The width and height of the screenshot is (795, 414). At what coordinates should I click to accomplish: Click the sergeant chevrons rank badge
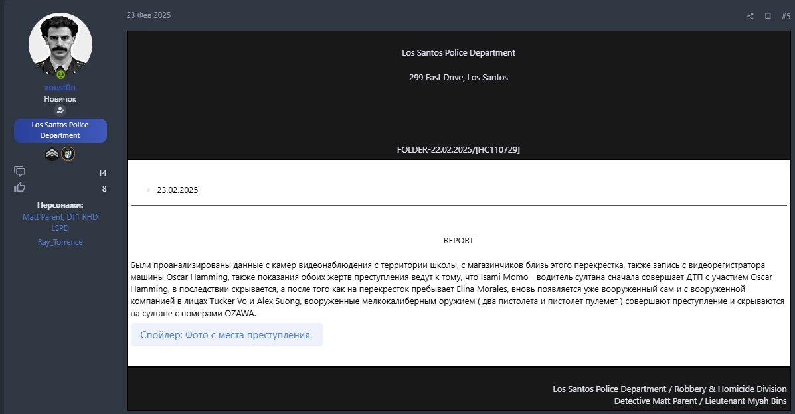[52, 154]
